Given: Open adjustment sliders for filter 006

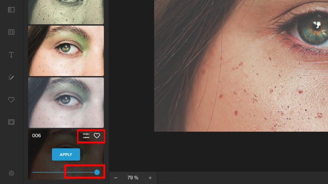Looking at the screenshot, I should [x=86, y=136].
